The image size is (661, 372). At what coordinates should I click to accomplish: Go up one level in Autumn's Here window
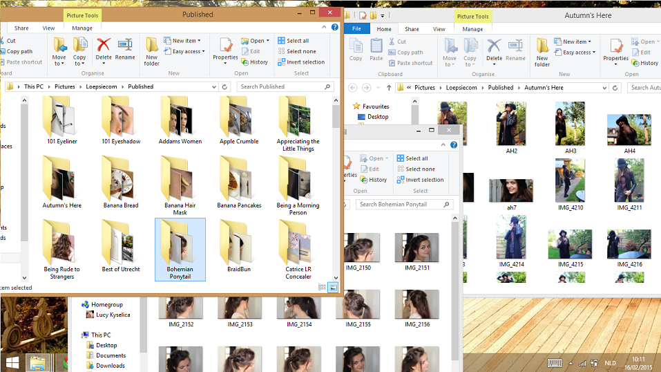(x=389, y=87)
